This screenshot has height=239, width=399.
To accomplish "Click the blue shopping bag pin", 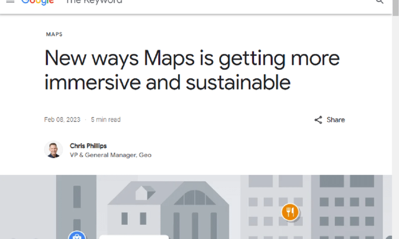I will tap(77, 235).
